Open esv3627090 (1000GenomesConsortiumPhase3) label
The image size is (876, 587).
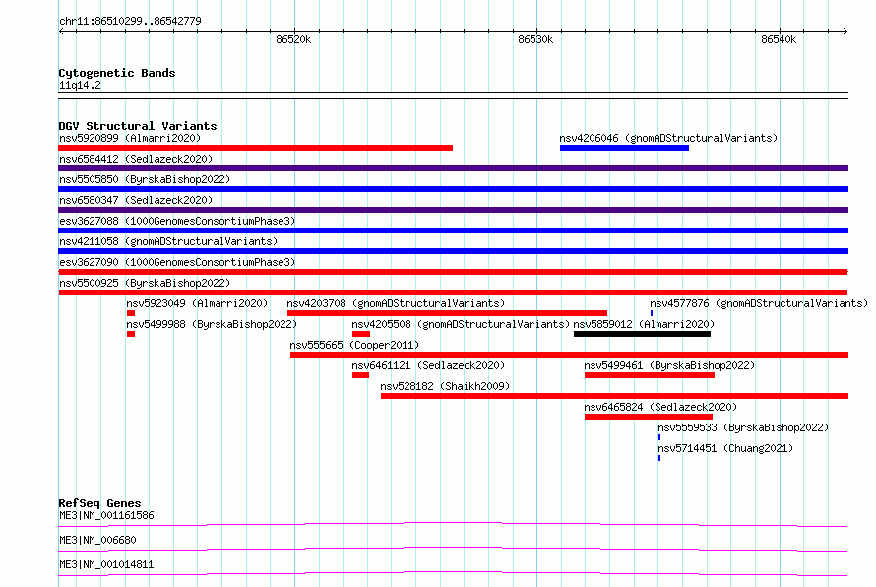tap(177, 262)
